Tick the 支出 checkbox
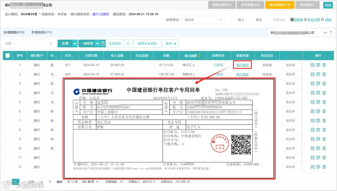 click(251, 20)
